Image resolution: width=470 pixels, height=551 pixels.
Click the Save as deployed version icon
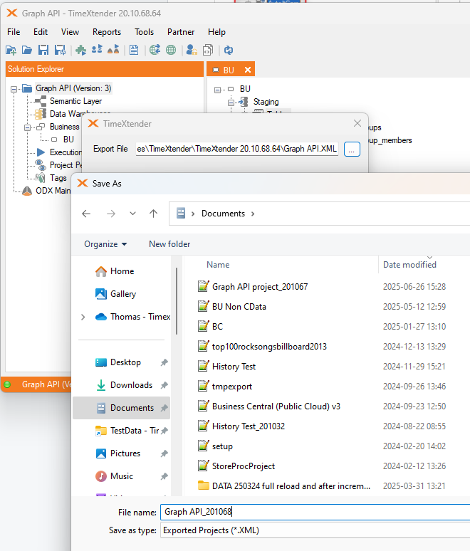coord(60,51)
